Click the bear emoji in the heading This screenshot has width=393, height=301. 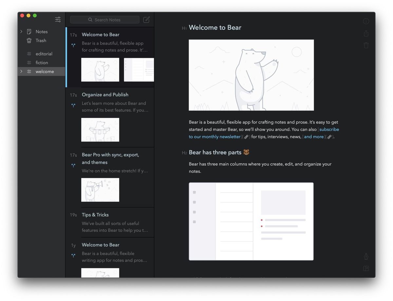point(246,152)
